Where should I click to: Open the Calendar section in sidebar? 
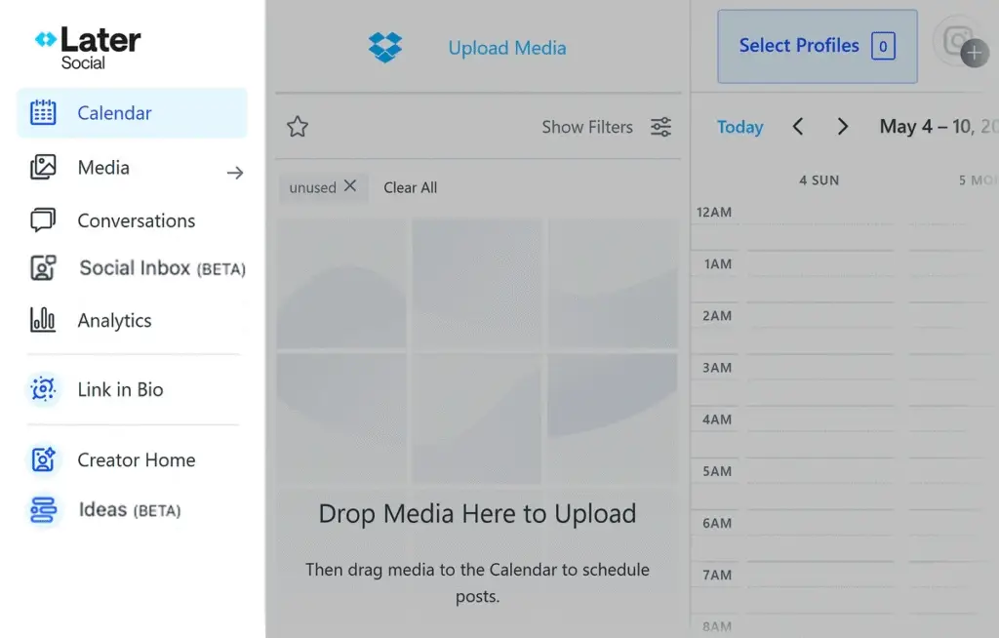(132, 113)
